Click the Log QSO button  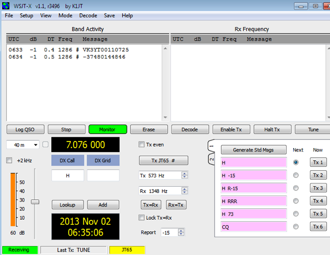(25, 129)
